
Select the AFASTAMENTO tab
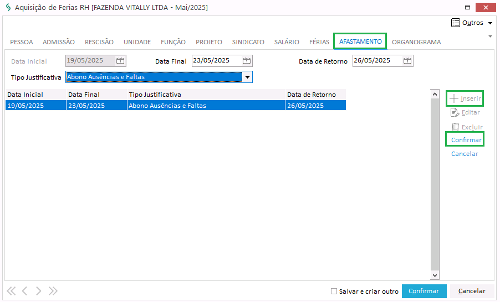pyautogui.click(x=360, y=41)
